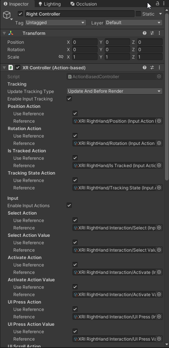Click the Inspector vertical scrollbar
Screen dimensions: 169x348
(x=167, y=95)
